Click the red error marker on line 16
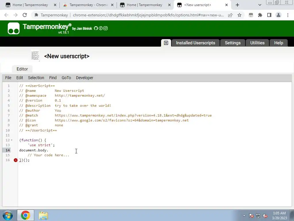This screenshot has width=294, height=221. pos(16,160)
